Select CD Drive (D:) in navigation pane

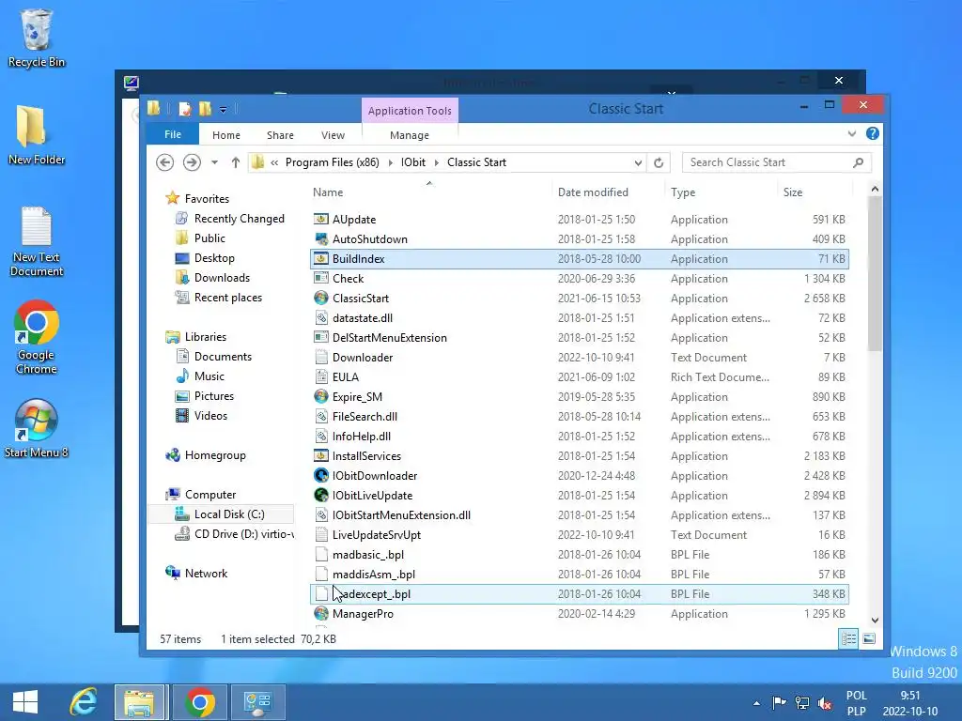[234, 534]
